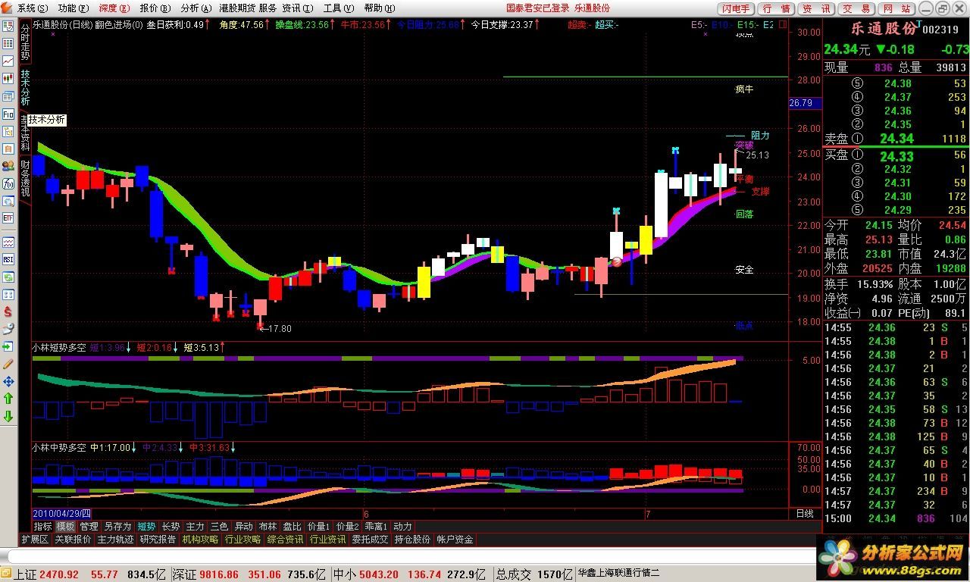
Task: Click the 交易 button at top right
Action: click(856, 9)
